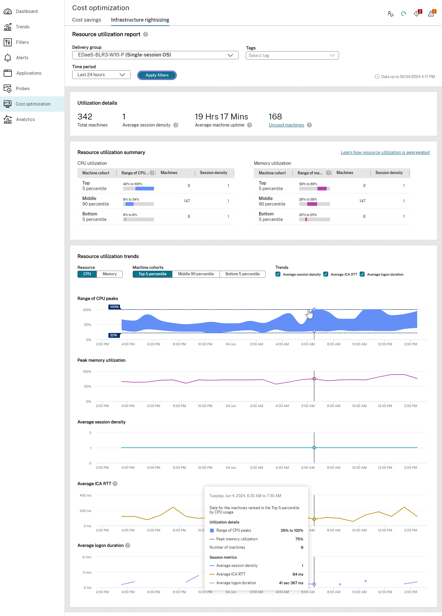
Task: Uncheck the Average session density trend checkbox
Action: coord(278,274)
